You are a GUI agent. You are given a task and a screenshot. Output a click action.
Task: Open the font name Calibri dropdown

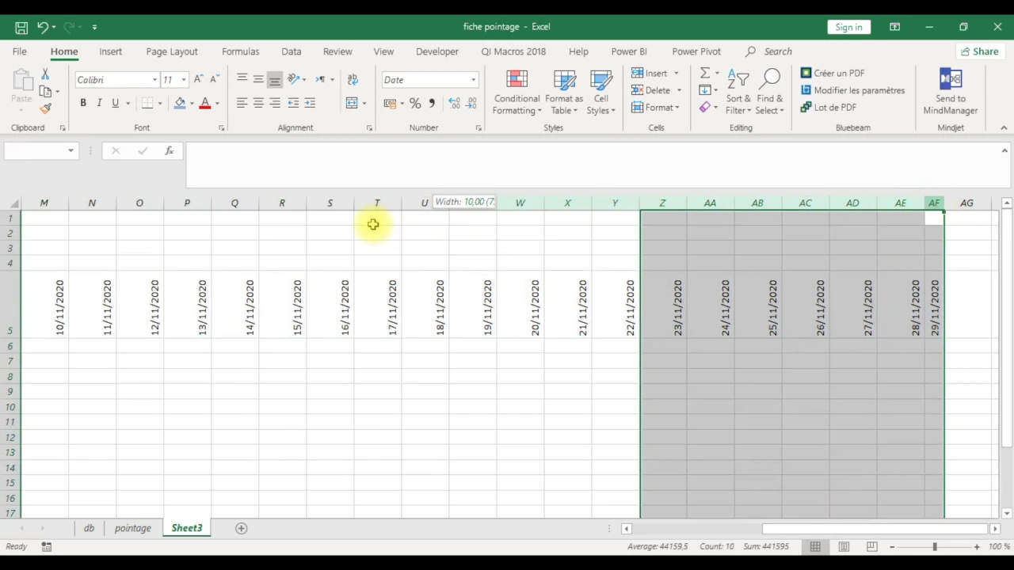(x=154, y=80)
